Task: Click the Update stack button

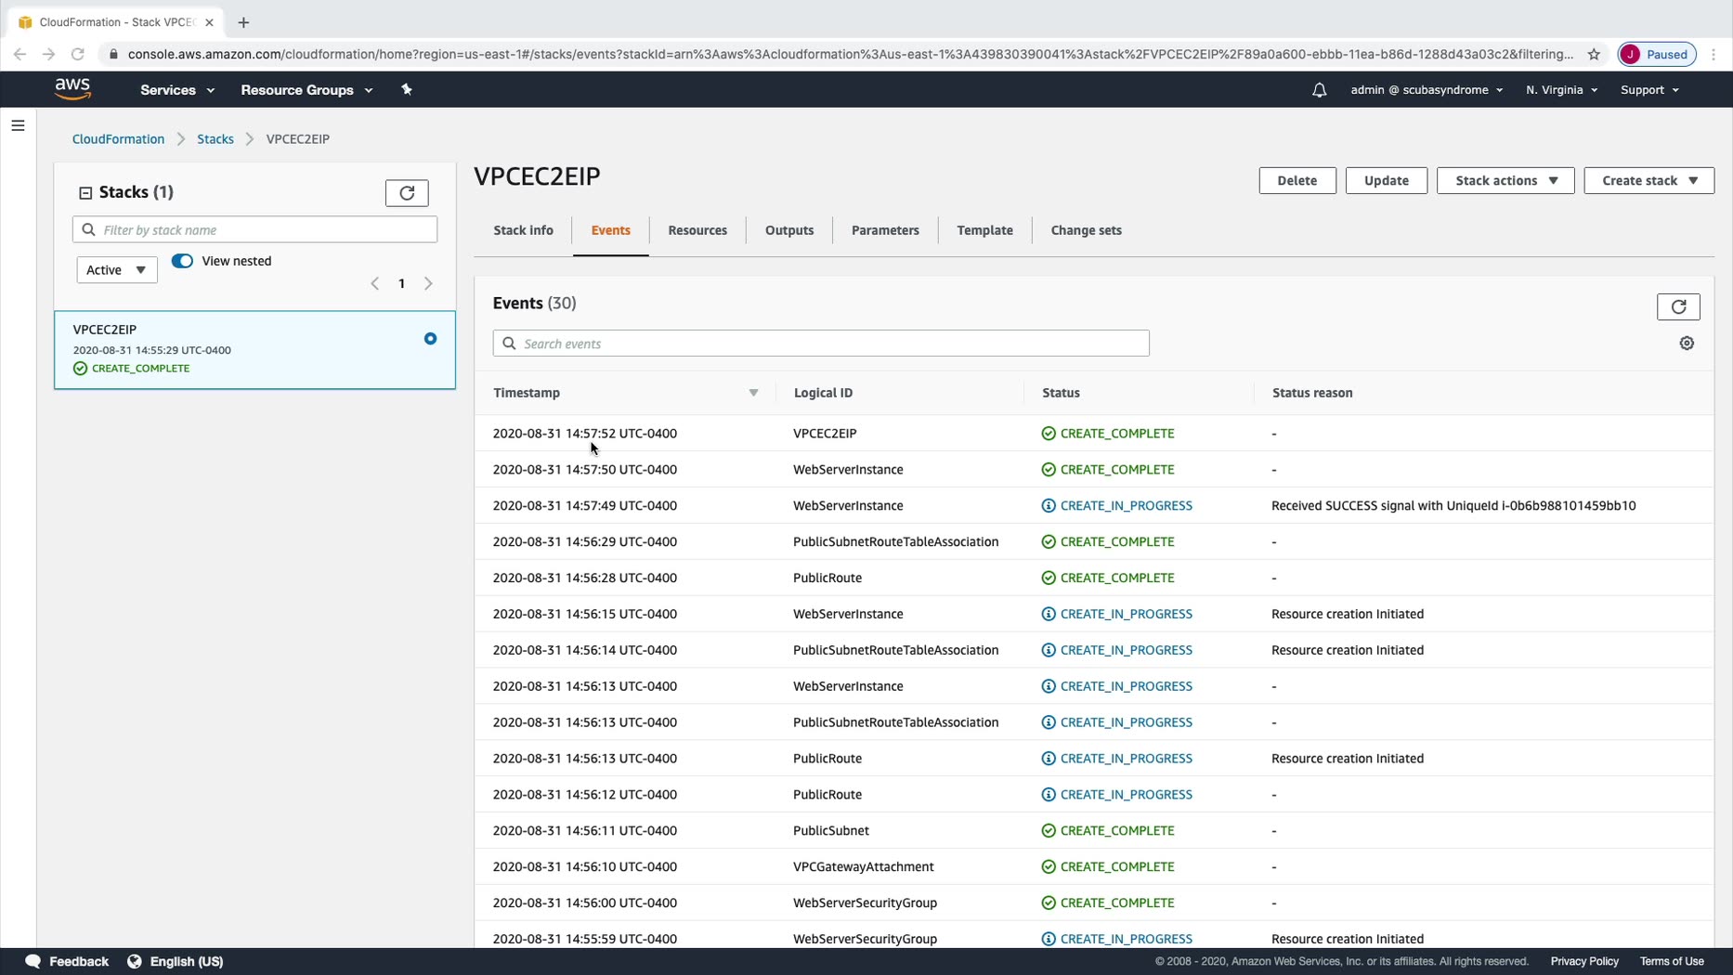Action: (x=1386, y=180)
